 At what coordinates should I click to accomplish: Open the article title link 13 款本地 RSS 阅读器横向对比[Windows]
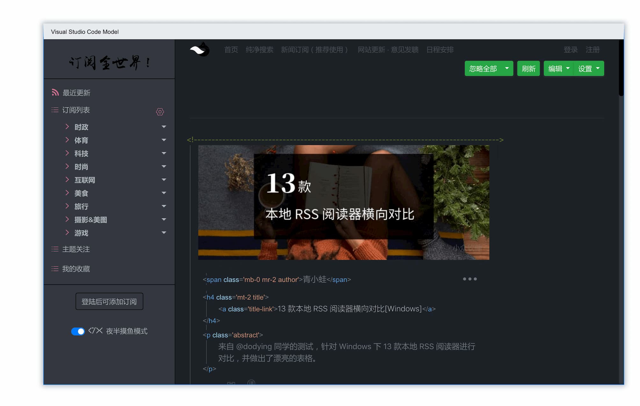click(x=350, y=309)
